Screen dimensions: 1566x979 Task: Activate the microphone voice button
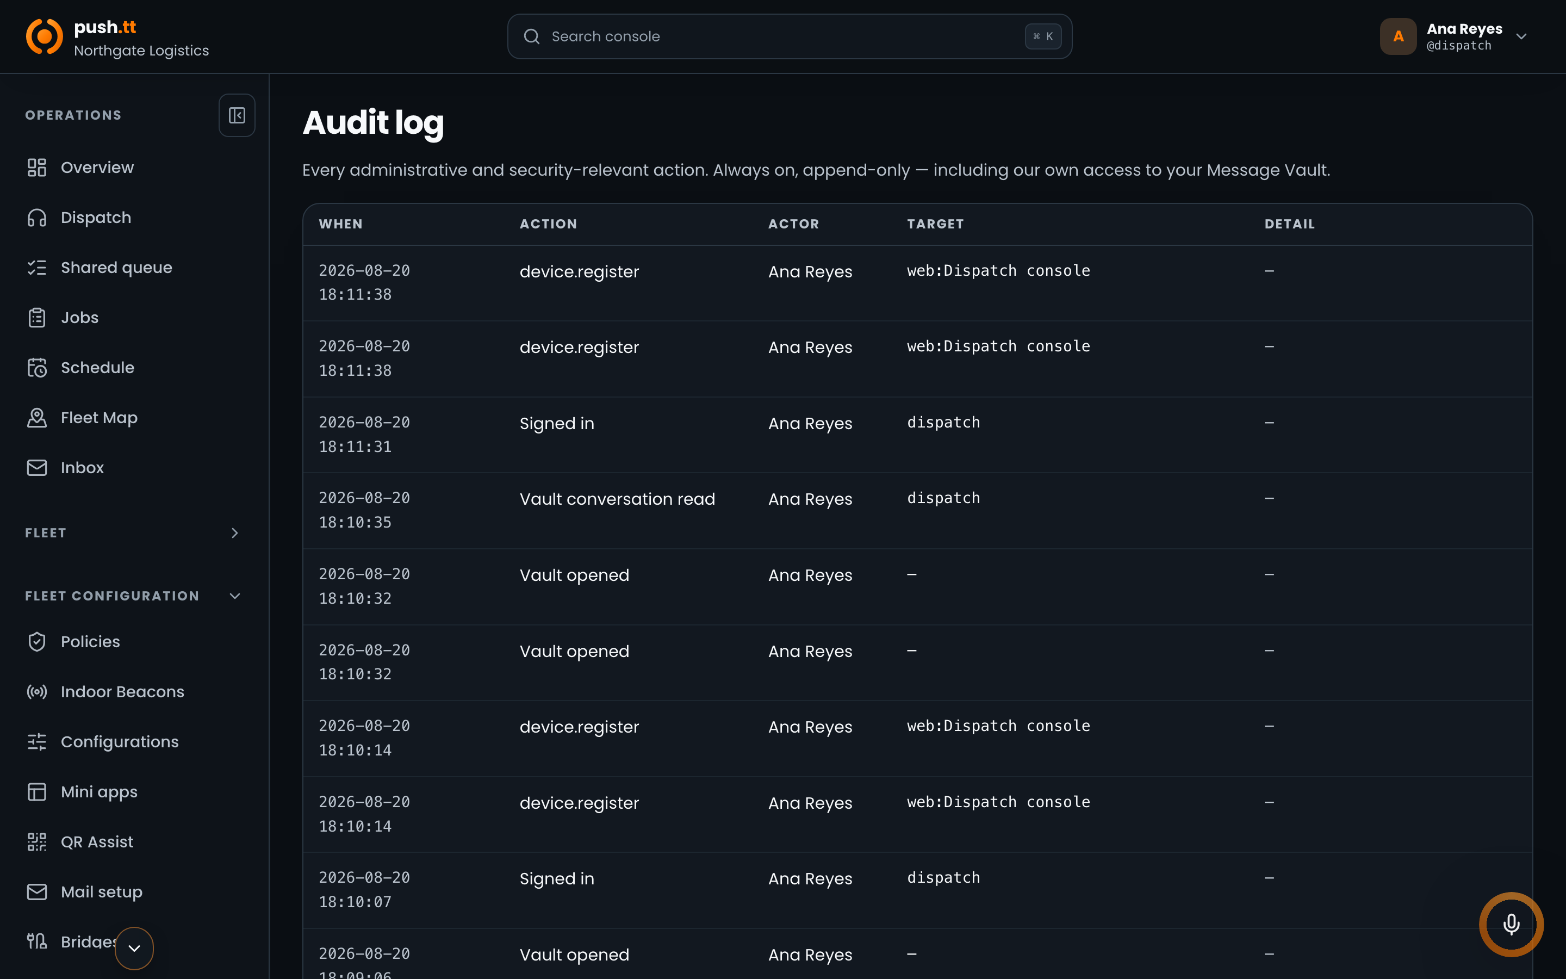pyautogui.click(x=1511, y=924)
